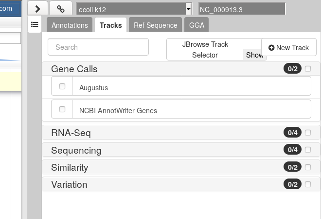Expand the Sequencing track category
321x219 pixels.
click(76, 150)
